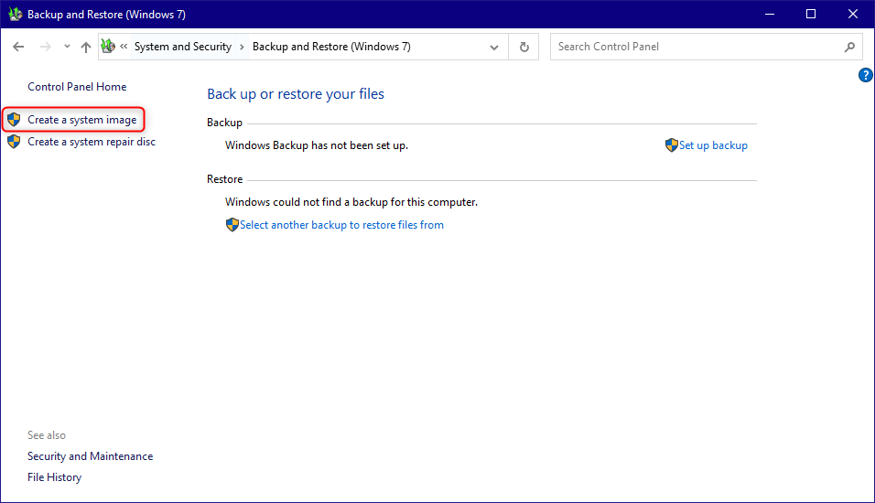Maximize the Backup and Restore window
This screenshot has width=875, height=503.
click(811, 14)
